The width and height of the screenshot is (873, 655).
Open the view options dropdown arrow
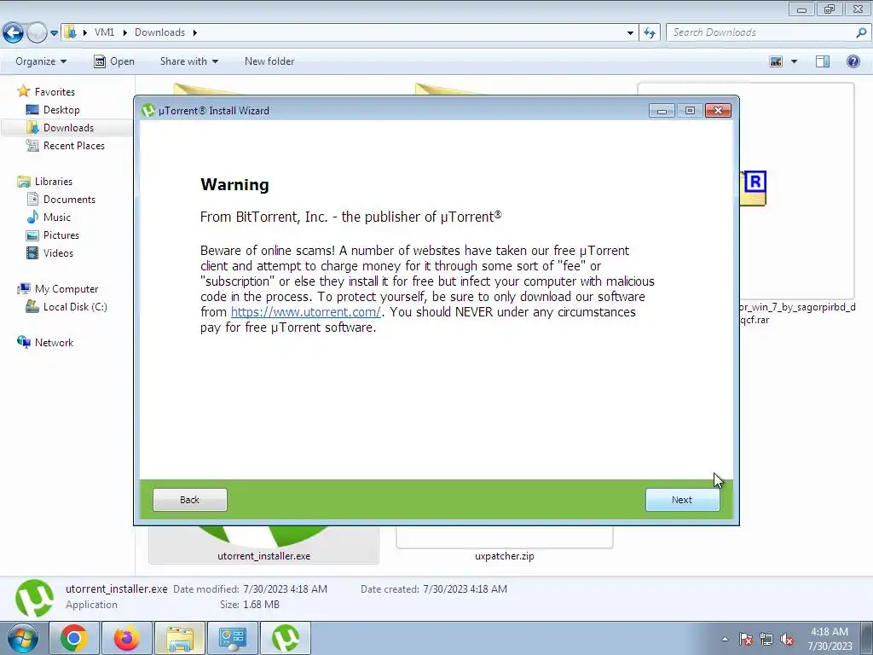[794, 61]
